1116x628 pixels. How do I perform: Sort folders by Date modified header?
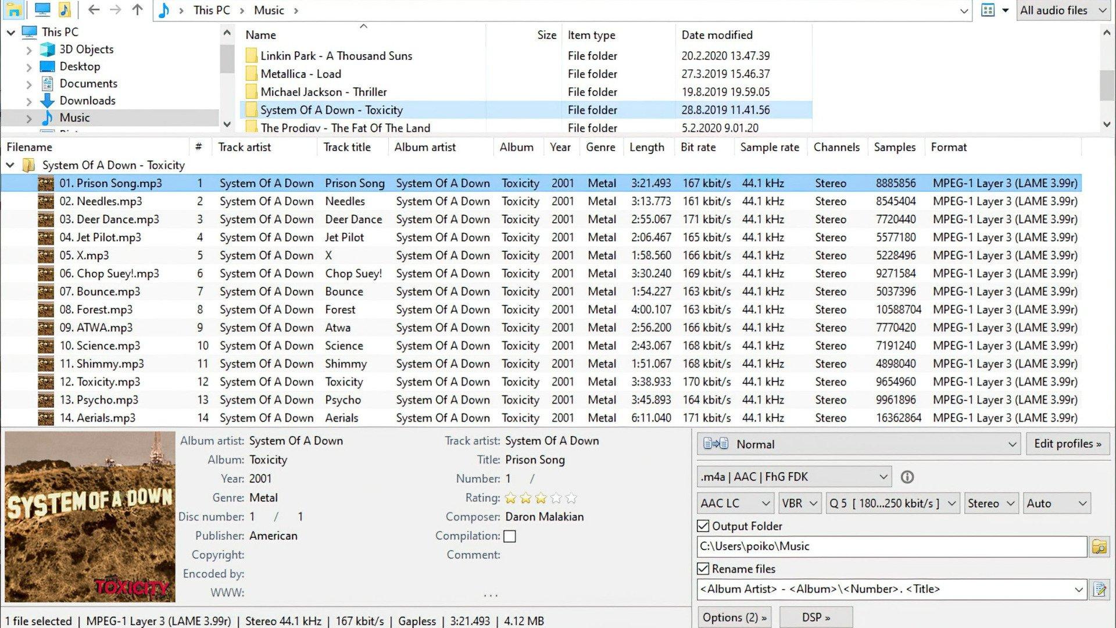(x=717, y=35)
